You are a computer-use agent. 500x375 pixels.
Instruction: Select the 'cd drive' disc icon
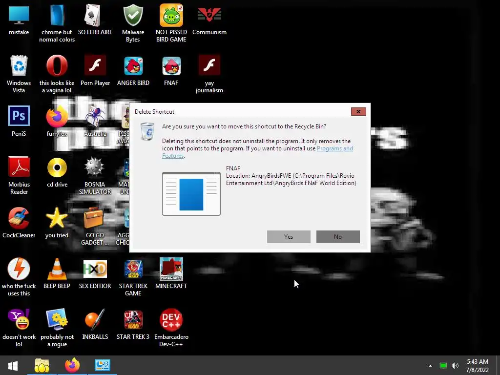pos(57,167)
